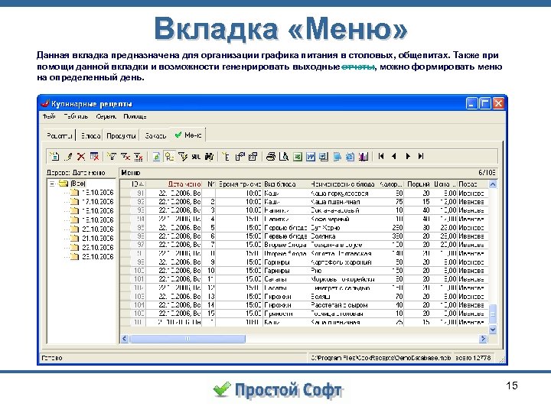551x413 pixels.
Task: Go to first record arrow
Action: 381,156
